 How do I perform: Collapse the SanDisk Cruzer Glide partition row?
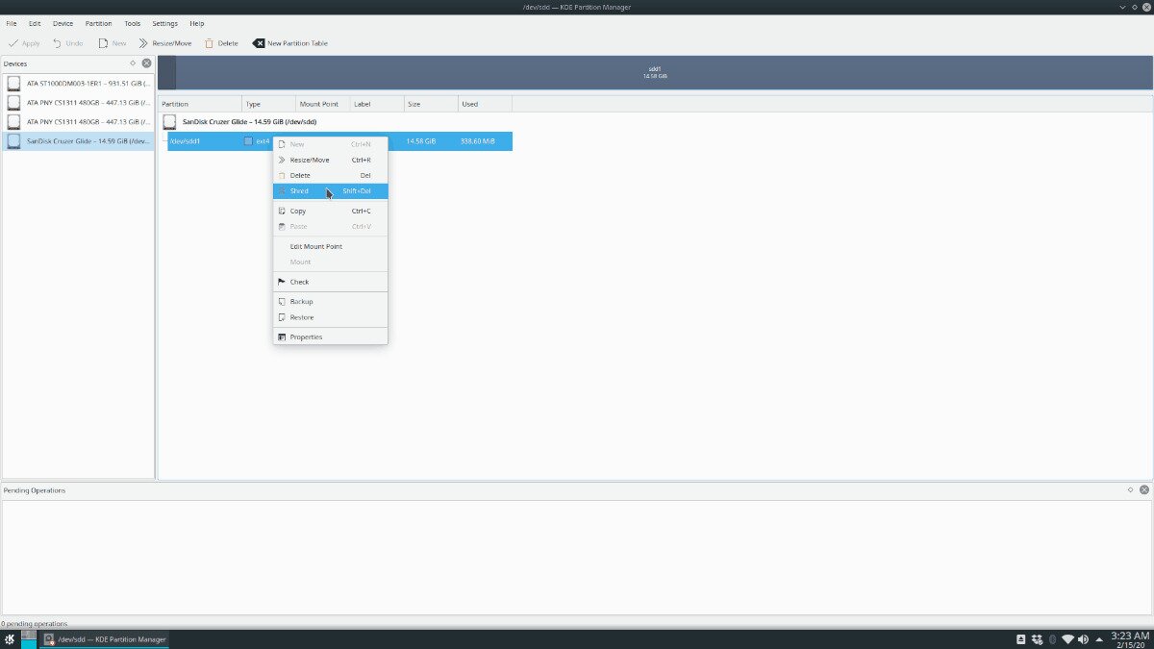click(x=163, y=122)
